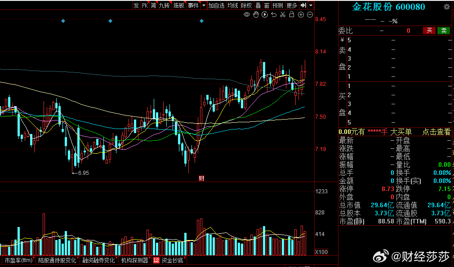Screen dimensions: 454x267
Task: Toggle the eye visibility icon above chart
Action: pyautogui.click(x=246, y=14)
